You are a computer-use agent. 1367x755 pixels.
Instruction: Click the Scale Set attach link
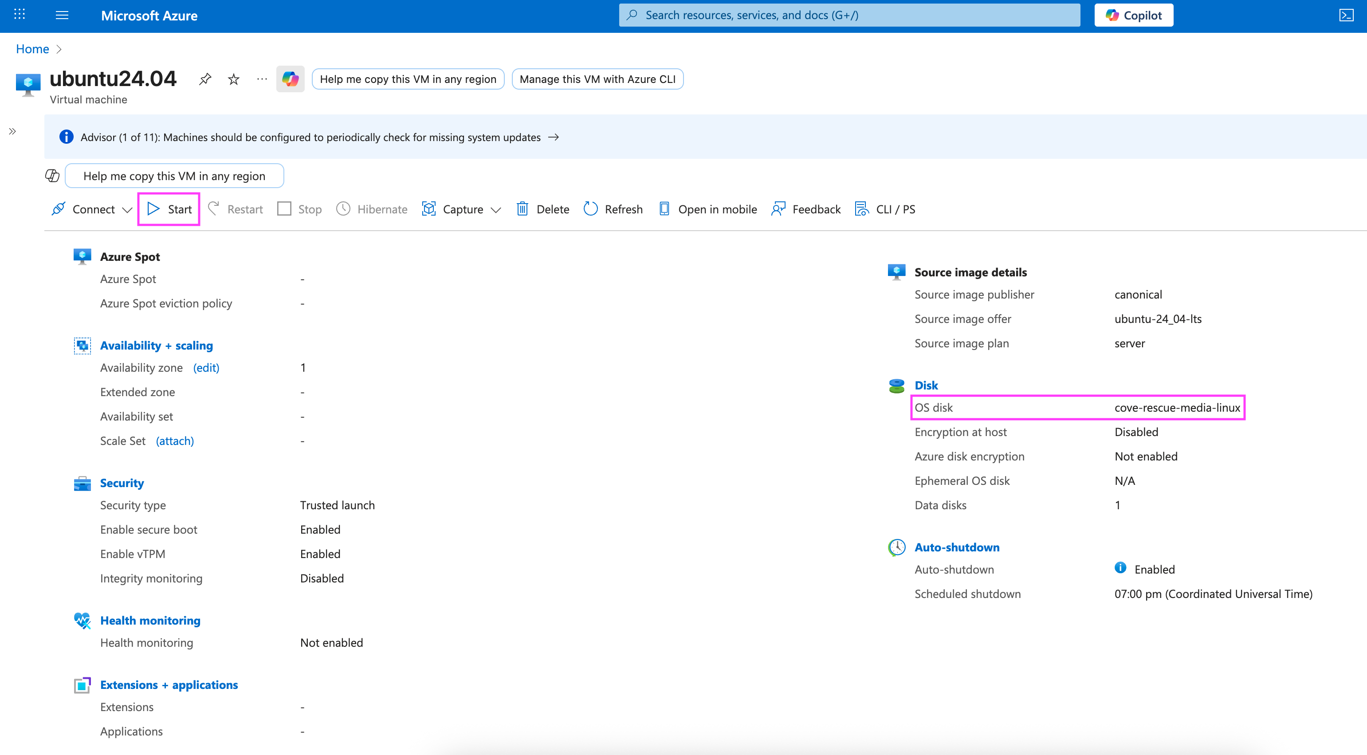175,441
